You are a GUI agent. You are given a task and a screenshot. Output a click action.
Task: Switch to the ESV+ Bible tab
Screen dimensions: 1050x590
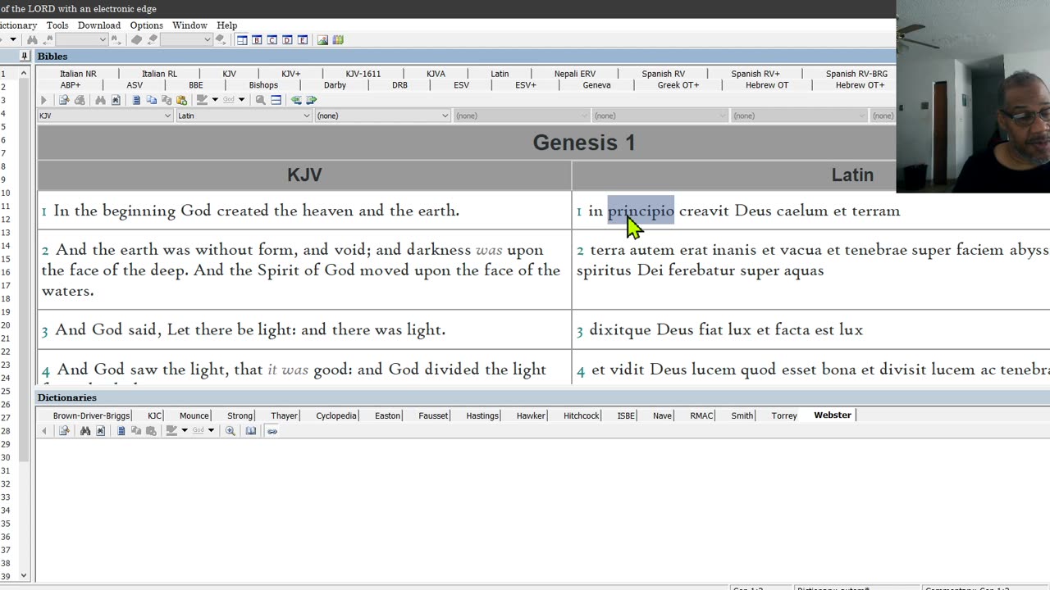click(526, 85)
